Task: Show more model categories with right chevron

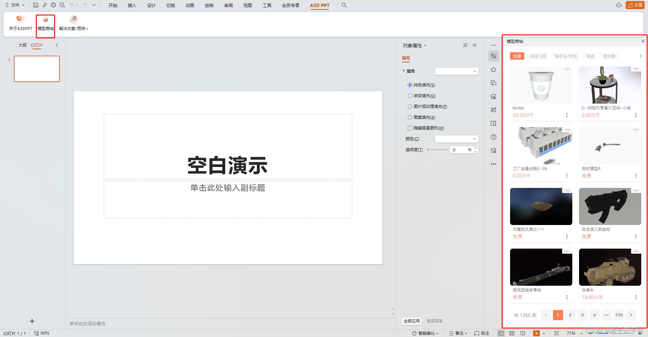Action: (x=640, y=56)
